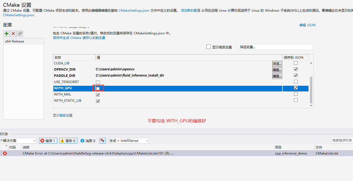
Task: Click the red error icon in the CMake error row
Action: pyautogui.click(x=5, y=153)
